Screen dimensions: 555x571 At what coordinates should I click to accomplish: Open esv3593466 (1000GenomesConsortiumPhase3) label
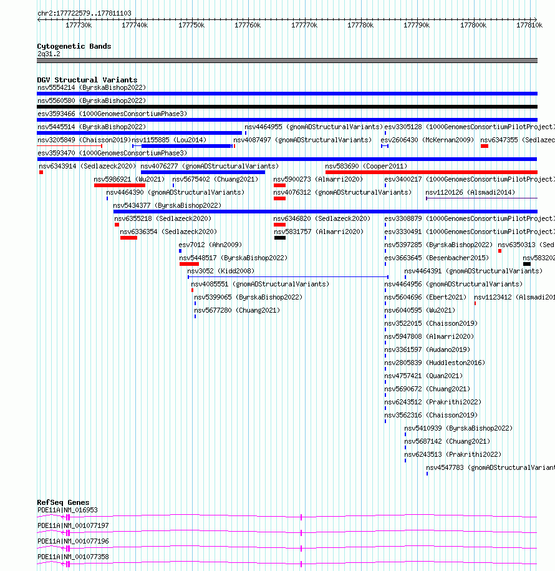[112, 114]
